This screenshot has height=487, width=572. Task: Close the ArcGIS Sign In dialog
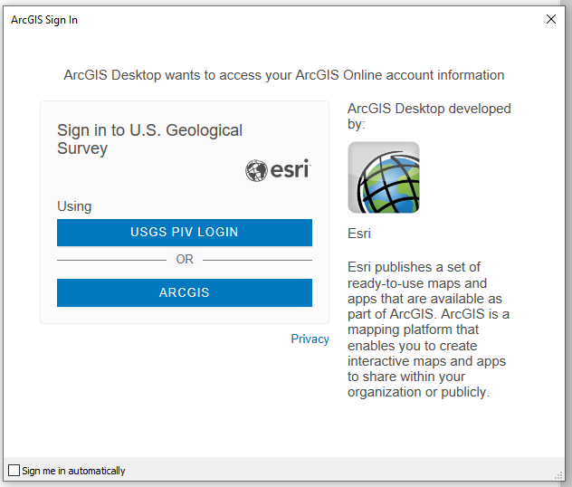coord(551,19)
